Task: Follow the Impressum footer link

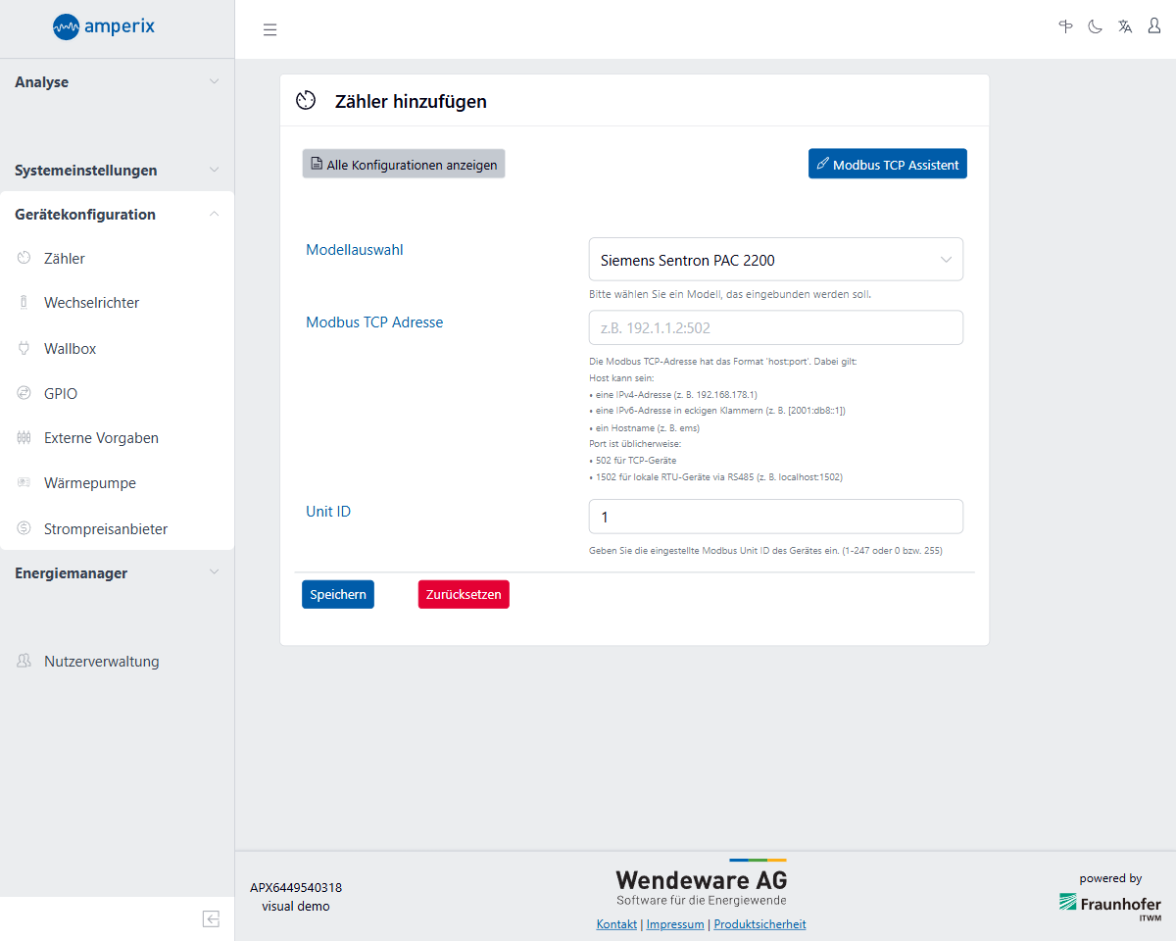Action: point(675,924)
